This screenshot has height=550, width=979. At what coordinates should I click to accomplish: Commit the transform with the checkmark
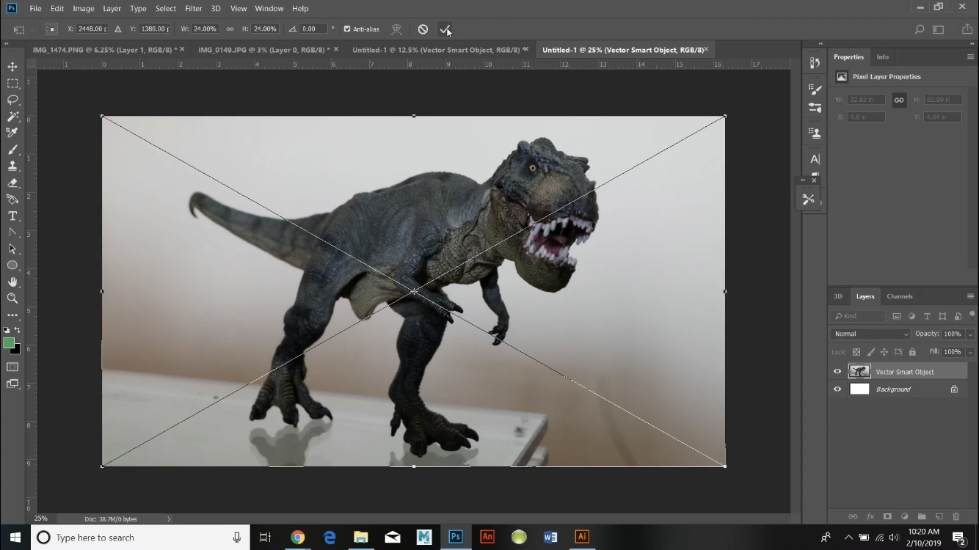click(446, 29)
